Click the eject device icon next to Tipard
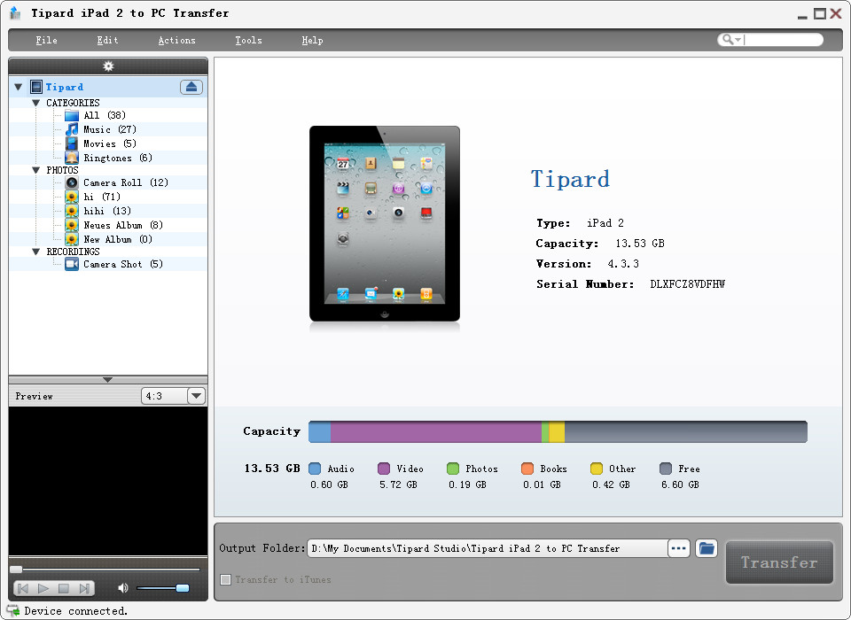This screenshot has height=620, width=851. pyautogui.click(x=191, y=87)
